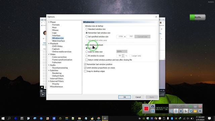The width and height of the screenshot is (215, 121).
Task: Open Interface options page
Action: (56, 35)
